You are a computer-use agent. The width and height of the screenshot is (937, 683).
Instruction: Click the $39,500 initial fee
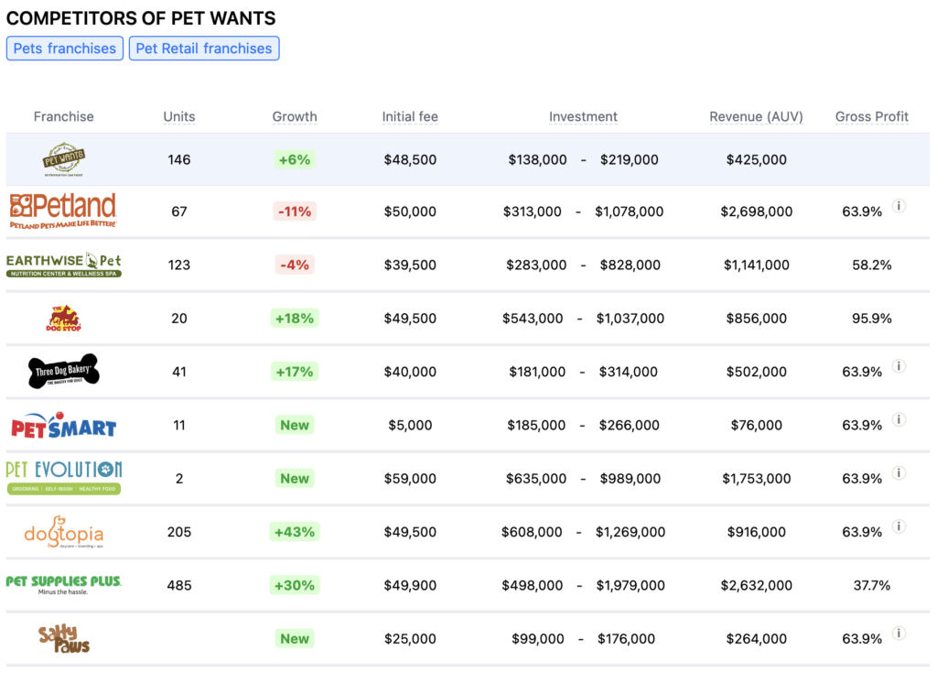click(410, 265)
